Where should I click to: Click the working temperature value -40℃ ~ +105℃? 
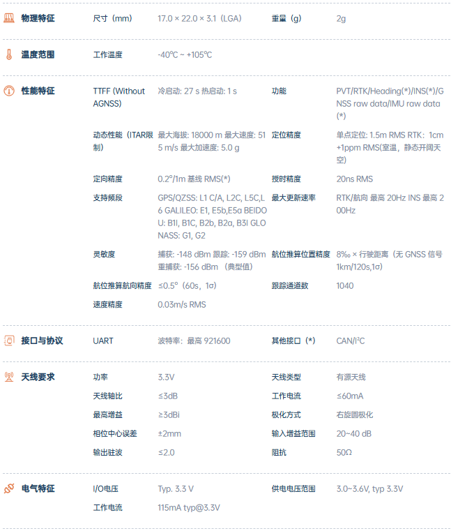coord(185,54)
